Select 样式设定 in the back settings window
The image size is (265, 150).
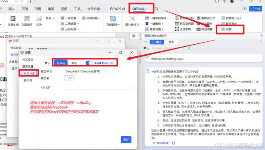point(16,48)
